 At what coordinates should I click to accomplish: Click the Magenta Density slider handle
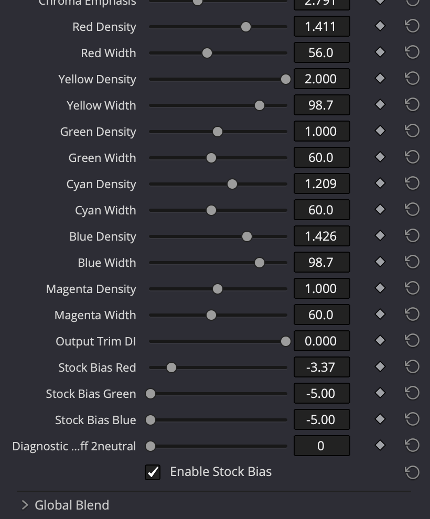coord(218,289)
